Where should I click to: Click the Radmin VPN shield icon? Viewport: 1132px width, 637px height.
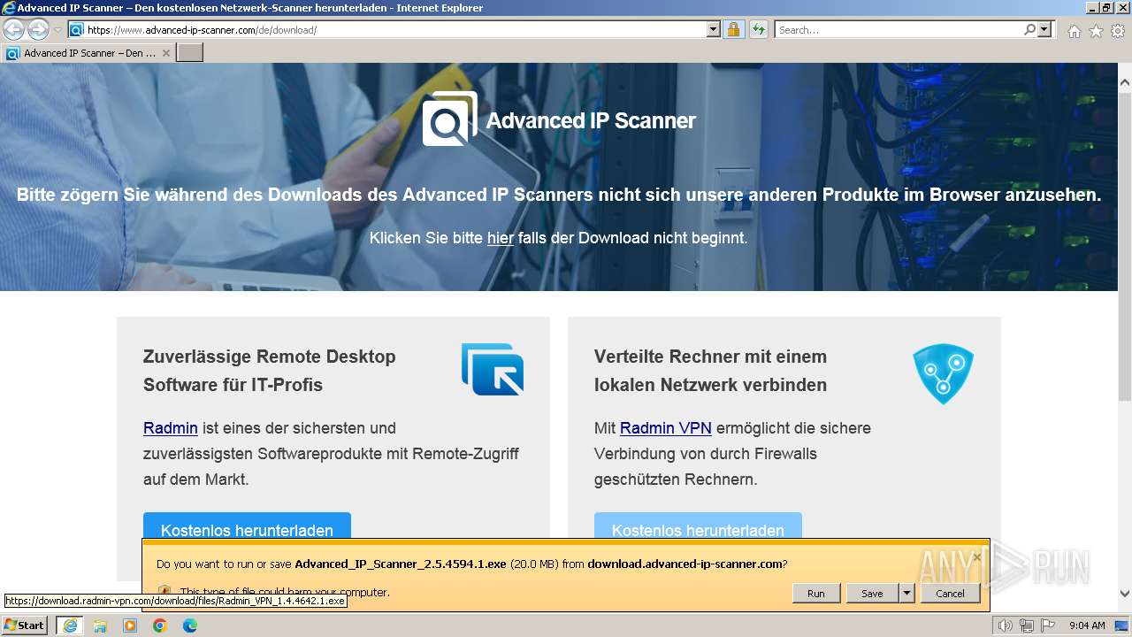coord(944,374)
